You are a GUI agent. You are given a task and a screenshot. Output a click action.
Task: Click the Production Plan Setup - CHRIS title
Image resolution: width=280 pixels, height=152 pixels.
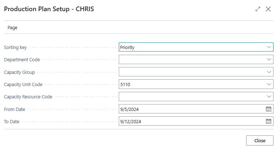coord(49,9)
